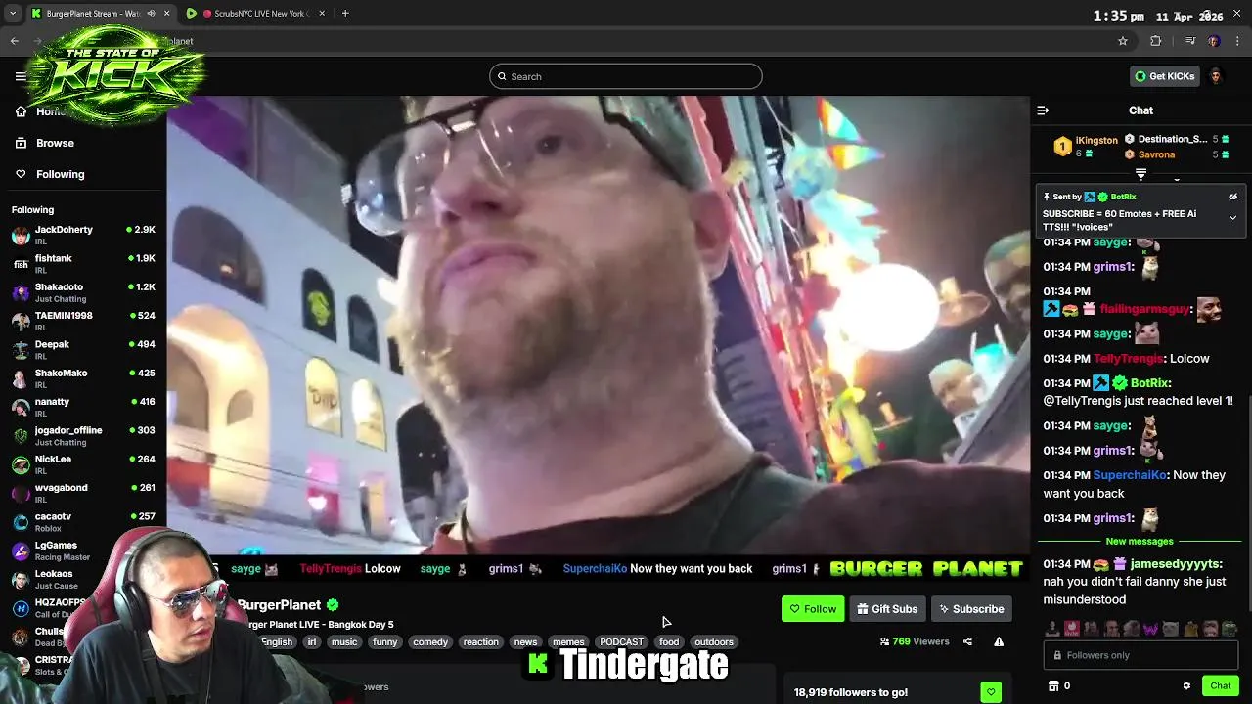Close the ScrubsNYC LIVE tab
The width and height of the screenshot is (1252, 704).
[323, 14]
